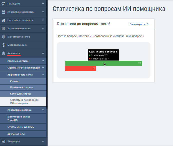Go to Сессии report
The width and height of the screenshot is (173, 146).
(x=23, y=81)
